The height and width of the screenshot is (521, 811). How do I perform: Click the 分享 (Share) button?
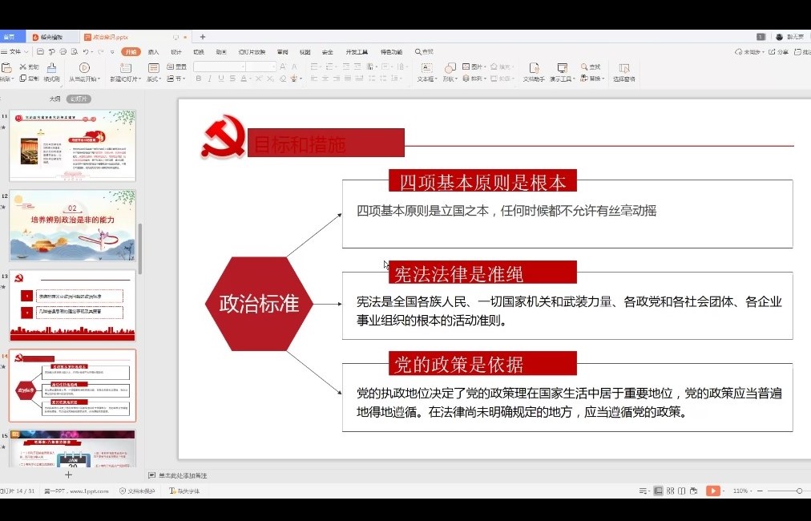[x=779, y=51]
